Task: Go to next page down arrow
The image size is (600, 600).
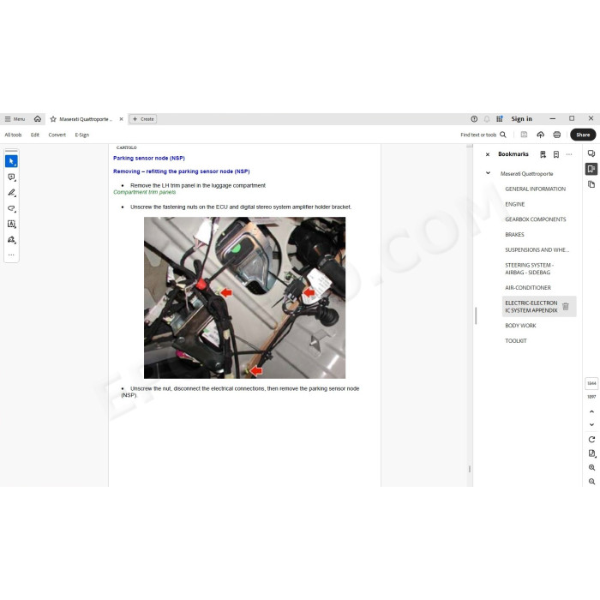Action: [x=591, y=425]
